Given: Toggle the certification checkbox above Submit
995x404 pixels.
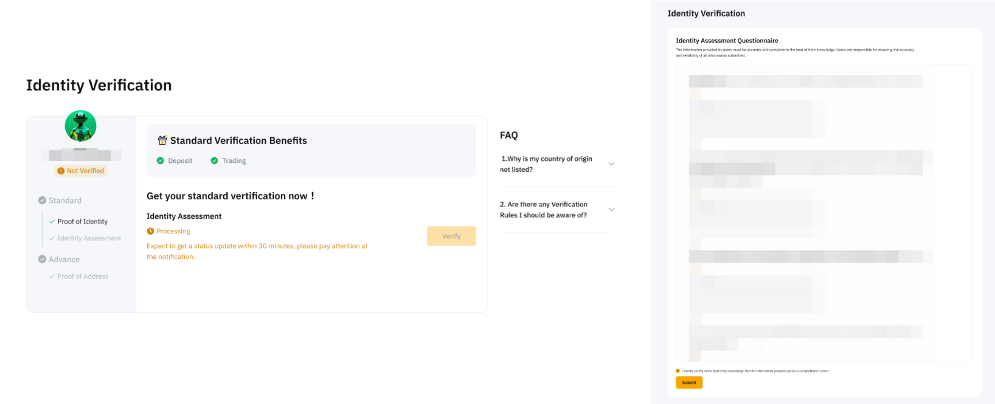Looking at the screenshot, I should coord(678,371).
